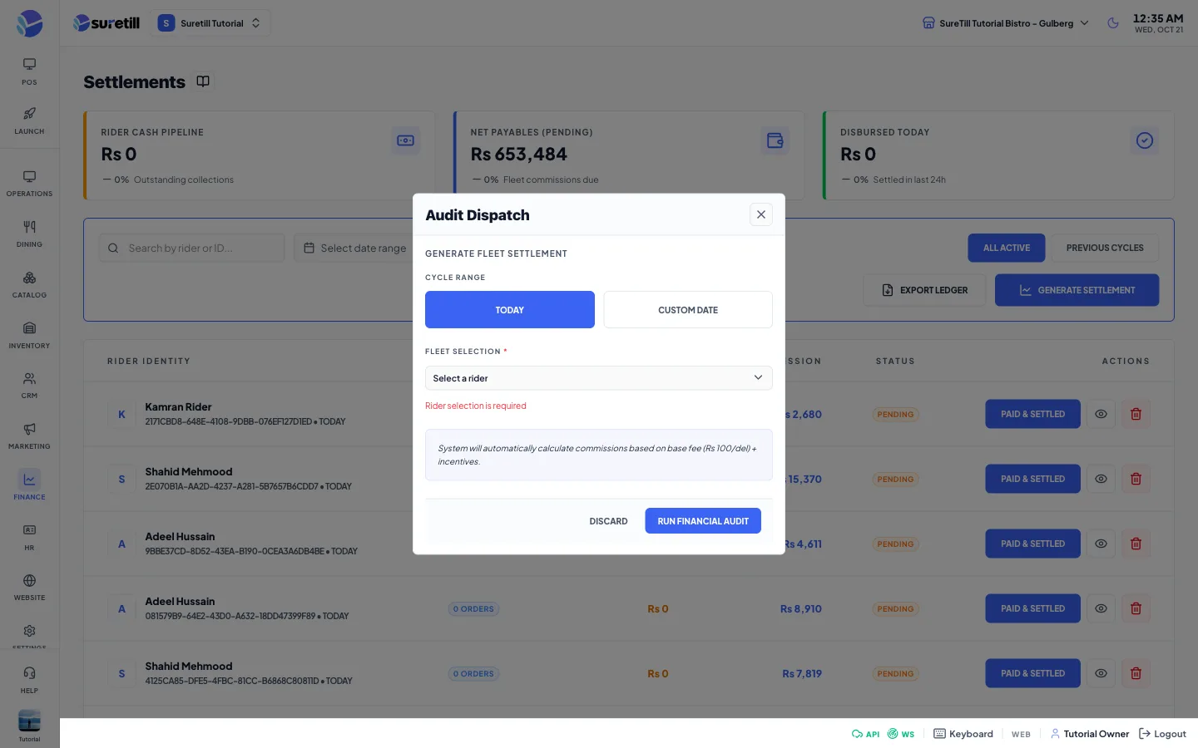Open Launch rocket icon in sidebar
The image size is (1198, 748).
(x=29, y=121)
